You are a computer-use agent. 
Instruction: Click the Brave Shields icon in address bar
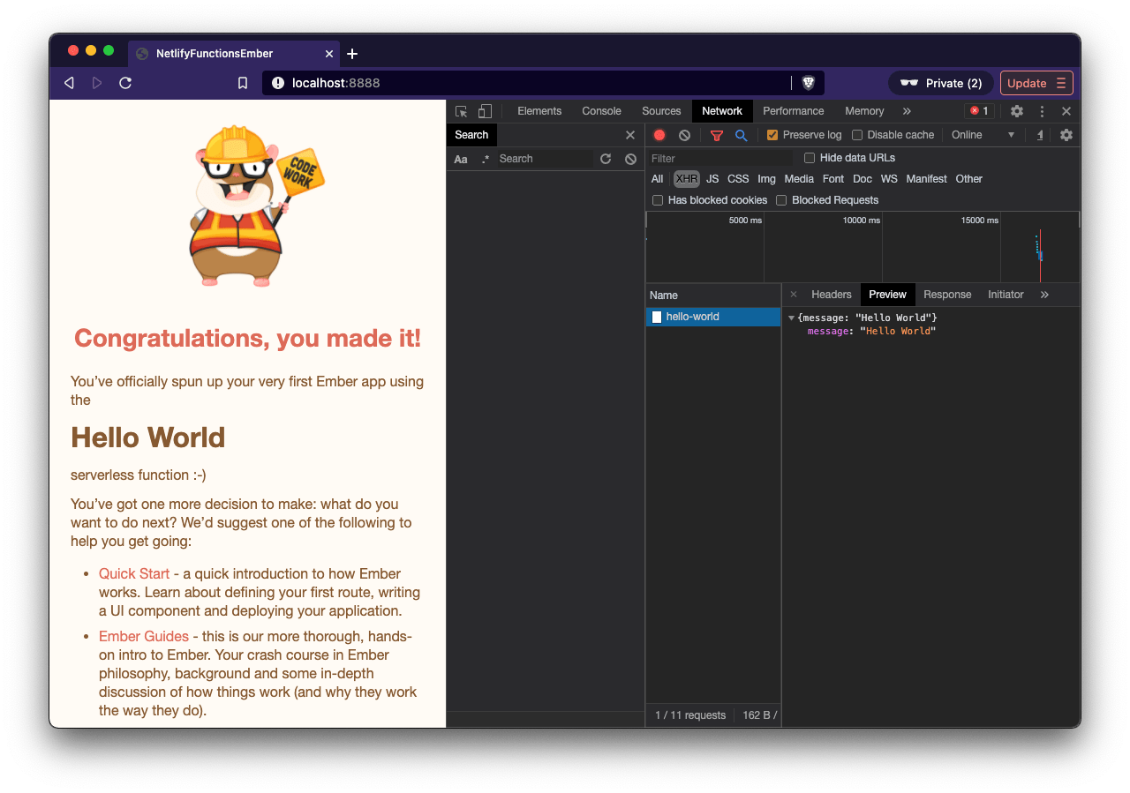click(x=808, y=82)
